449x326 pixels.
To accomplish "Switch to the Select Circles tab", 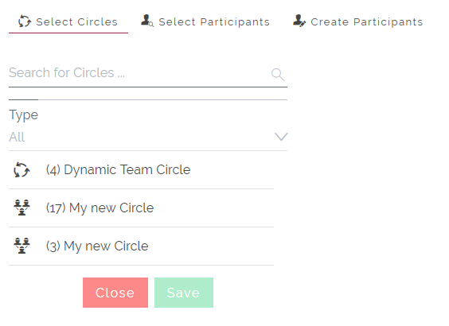I will [68, 22].
